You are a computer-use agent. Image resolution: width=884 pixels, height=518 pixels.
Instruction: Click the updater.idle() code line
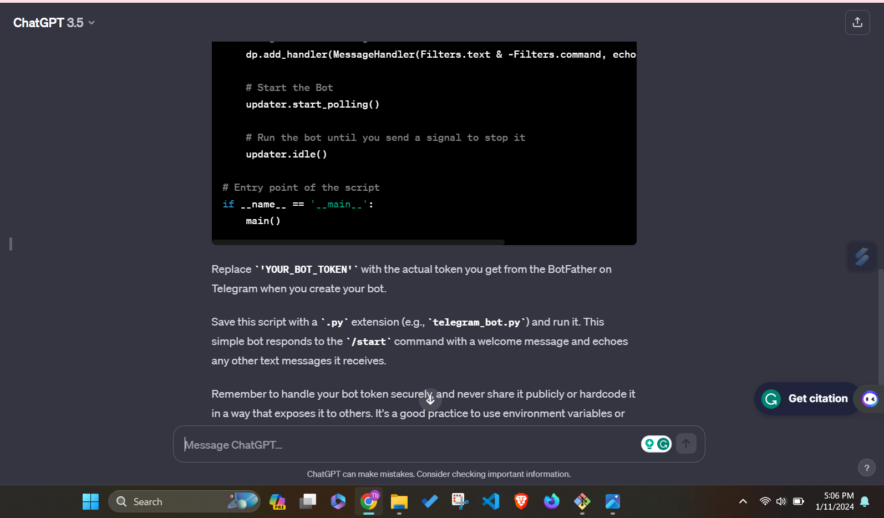[x=287, y=154]
